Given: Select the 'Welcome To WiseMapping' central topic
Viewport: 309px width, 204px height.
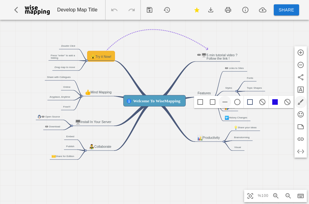Looking at the screenshot, I should (x=154, y=101).
